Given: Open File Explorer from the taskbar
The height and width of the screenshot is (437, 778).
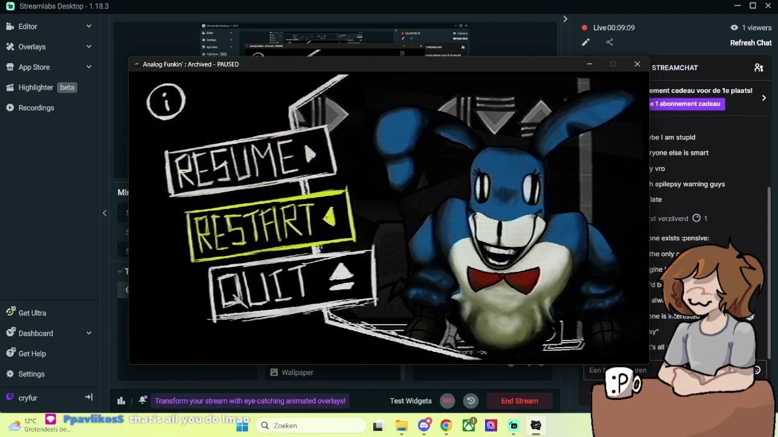Looking at the screenshot, I should click(401, 425).
